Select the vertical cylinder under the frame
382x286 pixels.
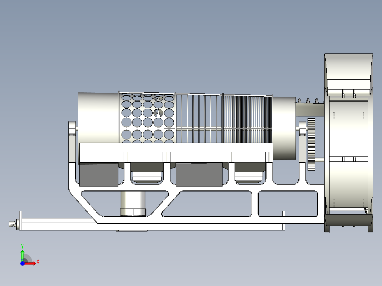click(x=133, y=204)
